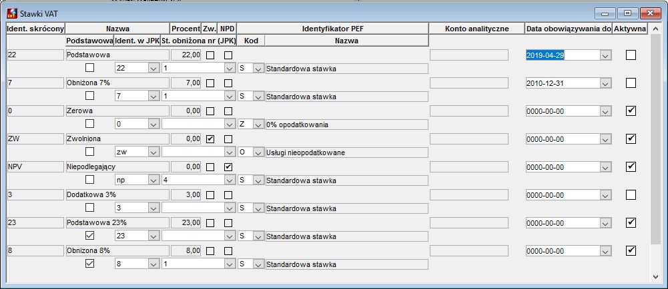Uncheck NPD checkbox for Niepodlegający row
This screenshot has width=668, height=289.
coord(228,167)
